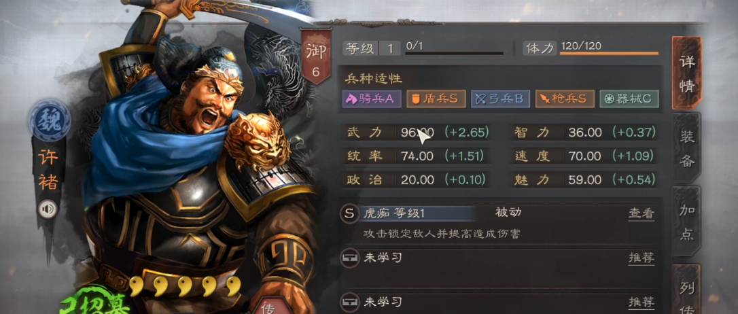Screen dimensions: 738x314
Task: Click the S rank skill icon
Action: (x=349, y=213)
